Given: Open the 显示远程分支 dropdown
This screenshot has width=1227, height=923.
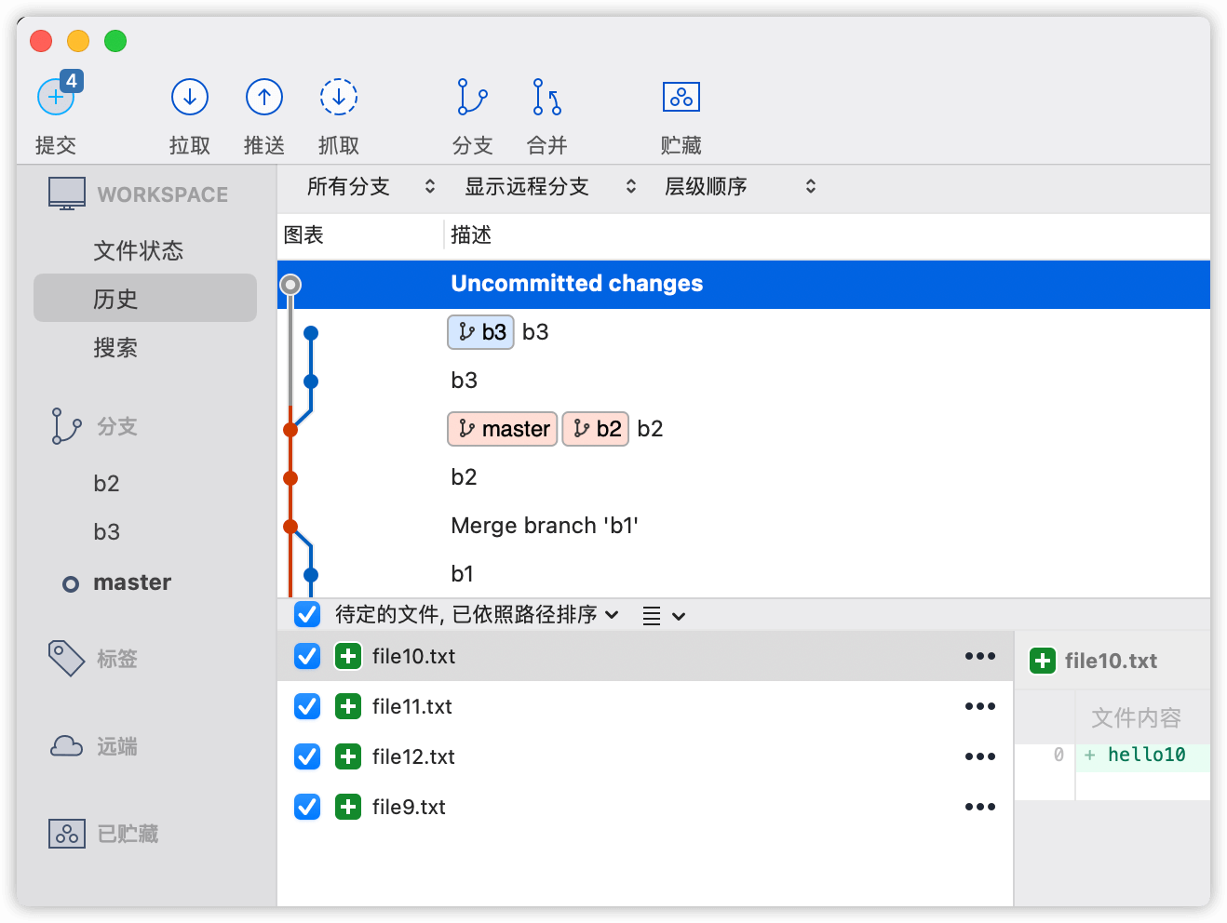Looking at the screenshot, I should 550,186.
